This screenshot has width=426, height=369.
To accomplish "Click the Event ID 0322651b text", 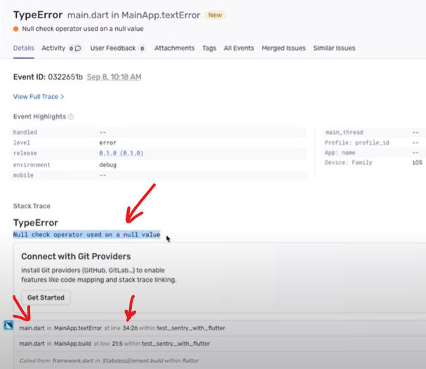I will tap(48, 77).
